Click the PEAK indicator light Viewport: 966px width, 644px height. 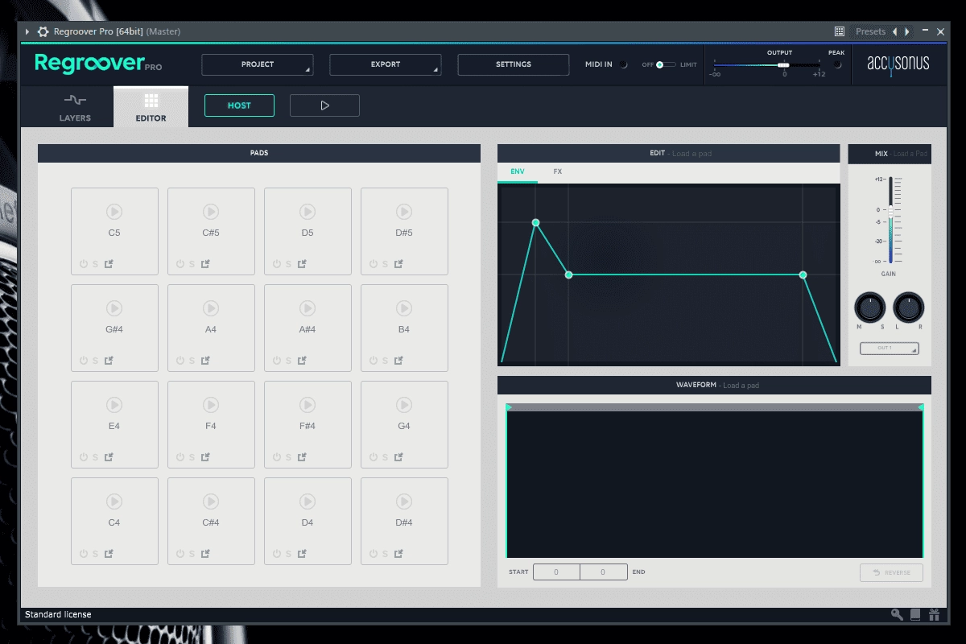(x=837, y=64)
